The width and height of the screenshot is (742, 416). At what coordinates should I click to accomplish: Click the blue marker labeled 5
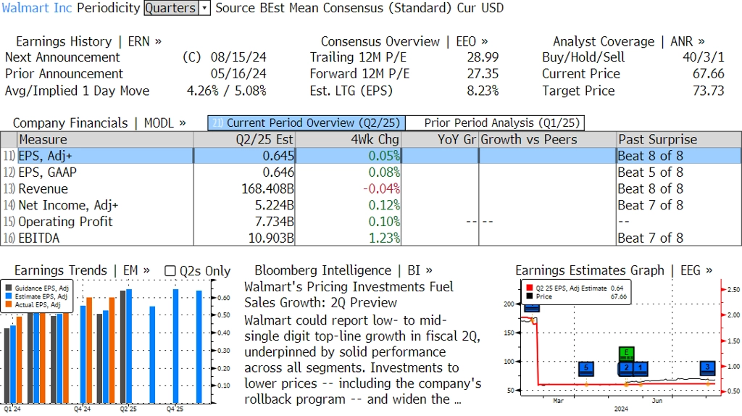point(586,368)
